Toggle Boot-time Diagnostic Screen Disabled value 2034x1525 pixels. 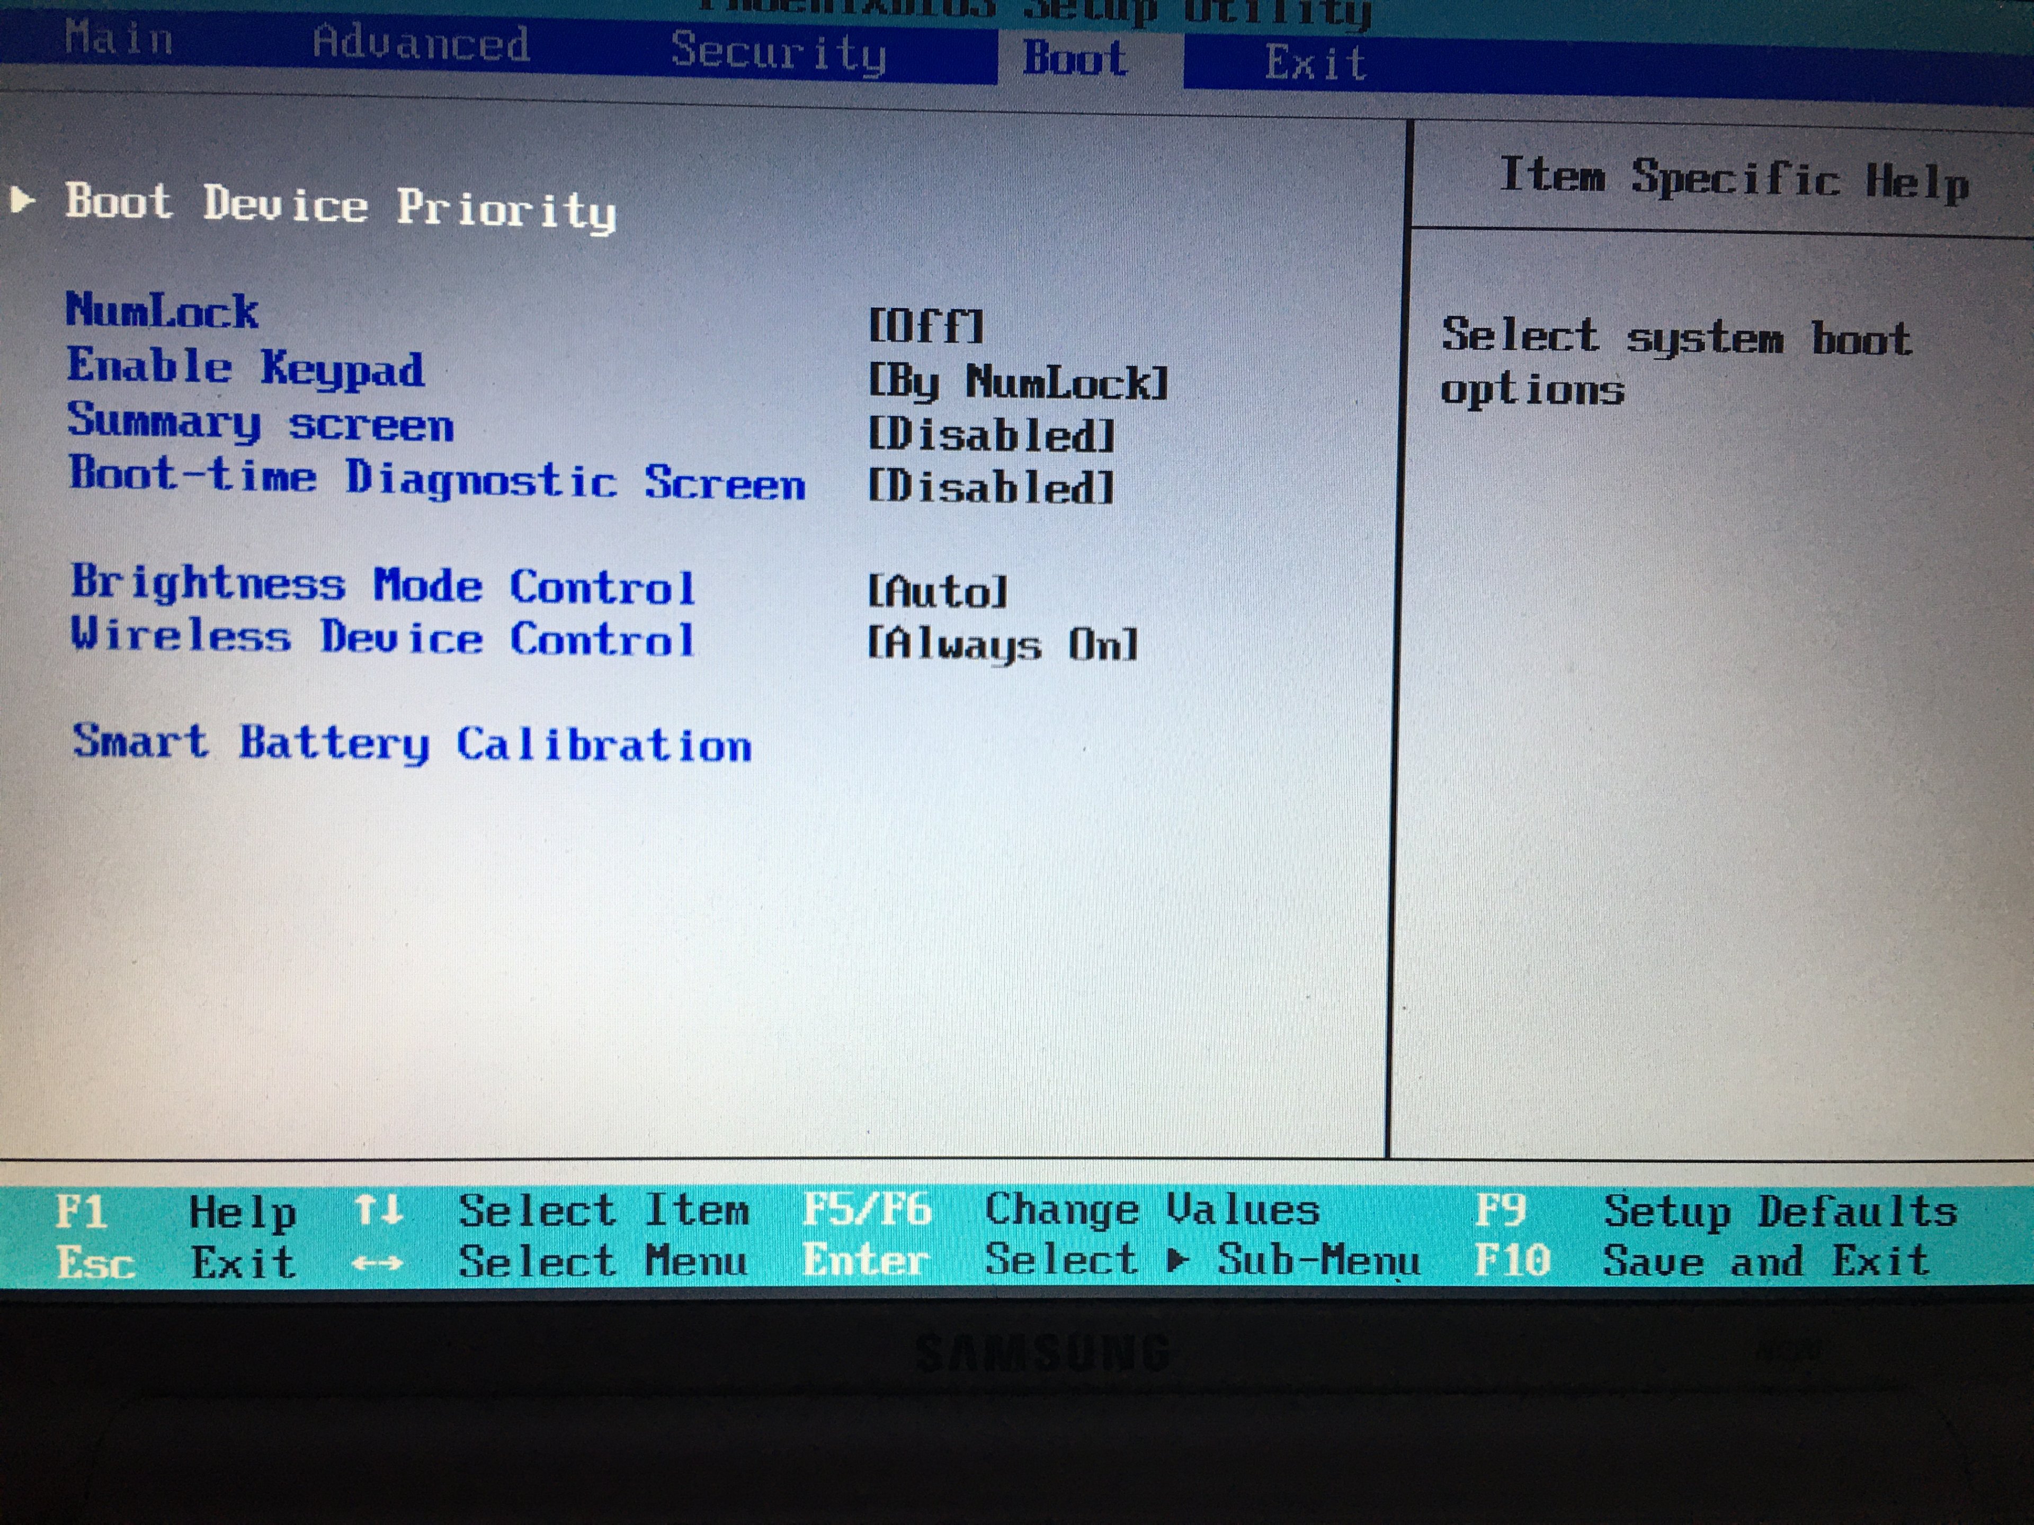click(991, 487)
